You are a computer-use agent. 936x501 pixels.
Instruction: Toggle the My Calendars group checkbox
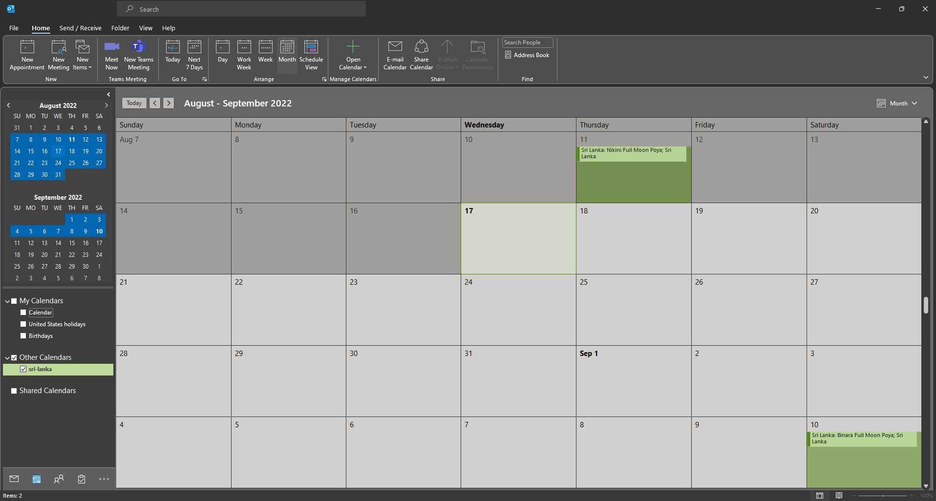pos(14,301)
